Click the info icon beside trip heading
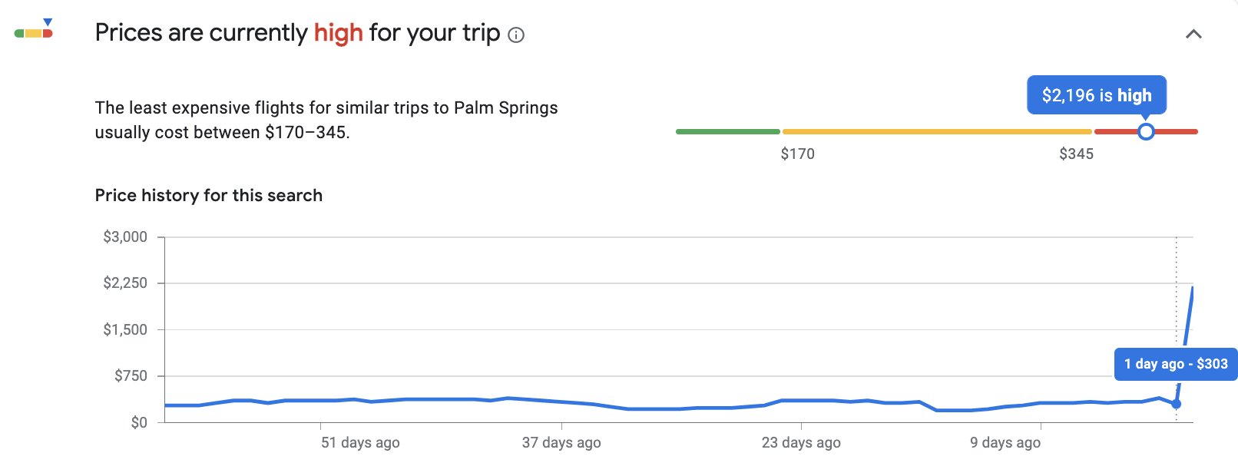Image resolution: width=1238 pixels, height=476 pixels. pyautogui.click(x=517, y=35)
